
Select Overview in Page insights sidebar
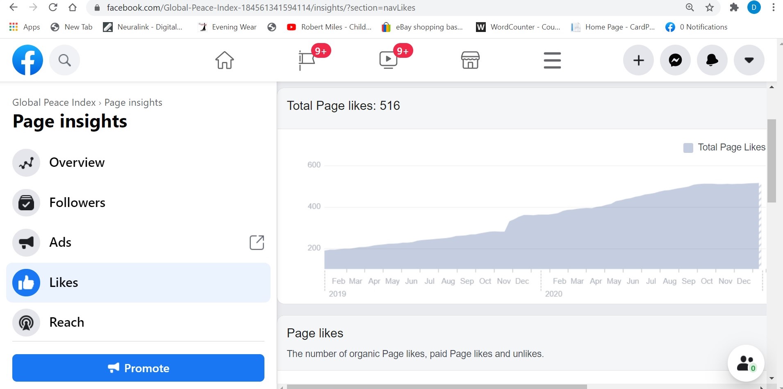(77, 163)
